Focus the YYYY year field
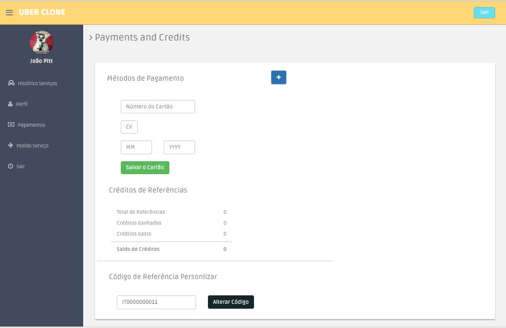This screenshot has width=506, height=328. [179, 147]
